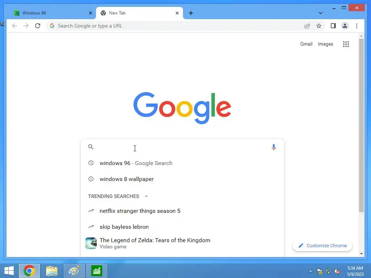Screen dimensions: 371x278
Task: Open the Zelda Tears of the Kingdom thumbnail
Action: point(91,243)
